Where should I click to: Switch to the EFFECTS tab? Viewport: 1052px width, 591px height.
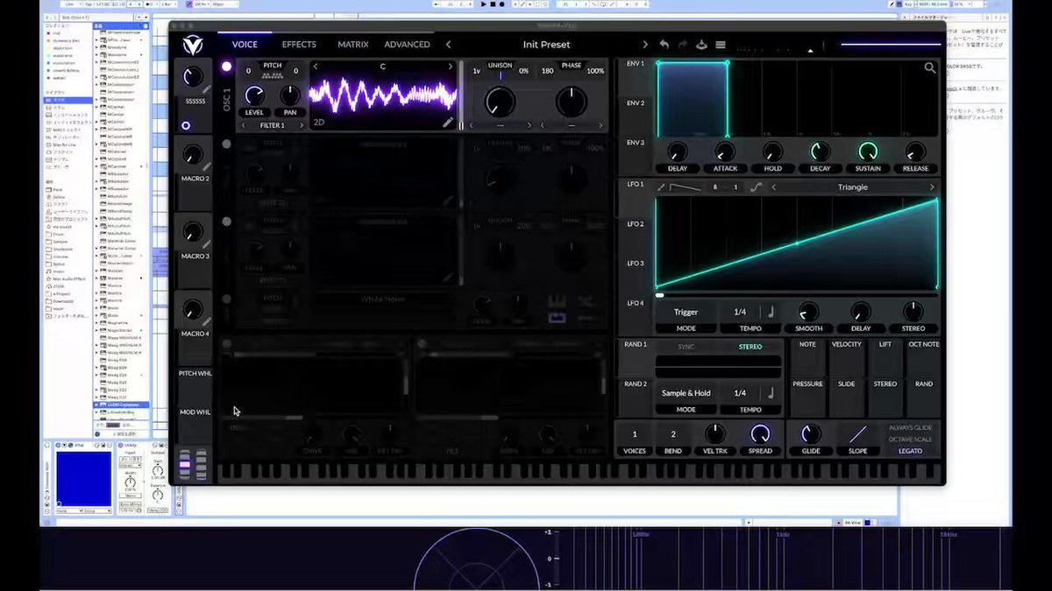(x=299, y=45)
